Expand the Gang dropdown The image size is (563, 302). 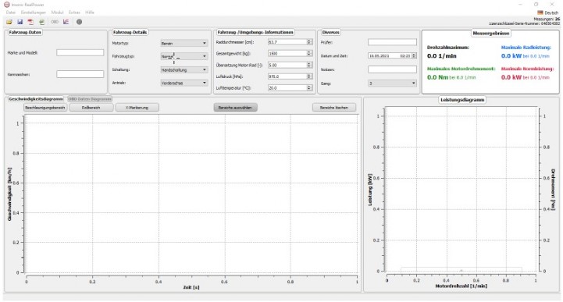click(x=392, y=83)
